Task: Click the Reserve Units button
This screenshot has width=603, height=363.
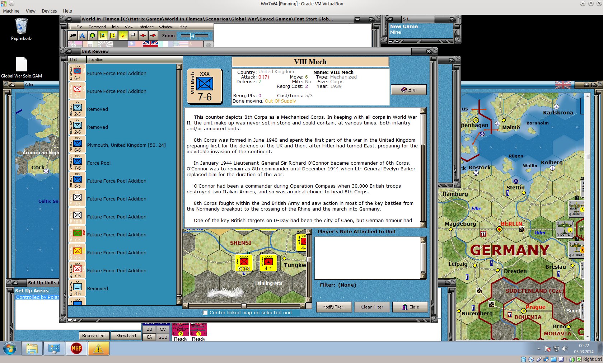Action: point(94,336)
